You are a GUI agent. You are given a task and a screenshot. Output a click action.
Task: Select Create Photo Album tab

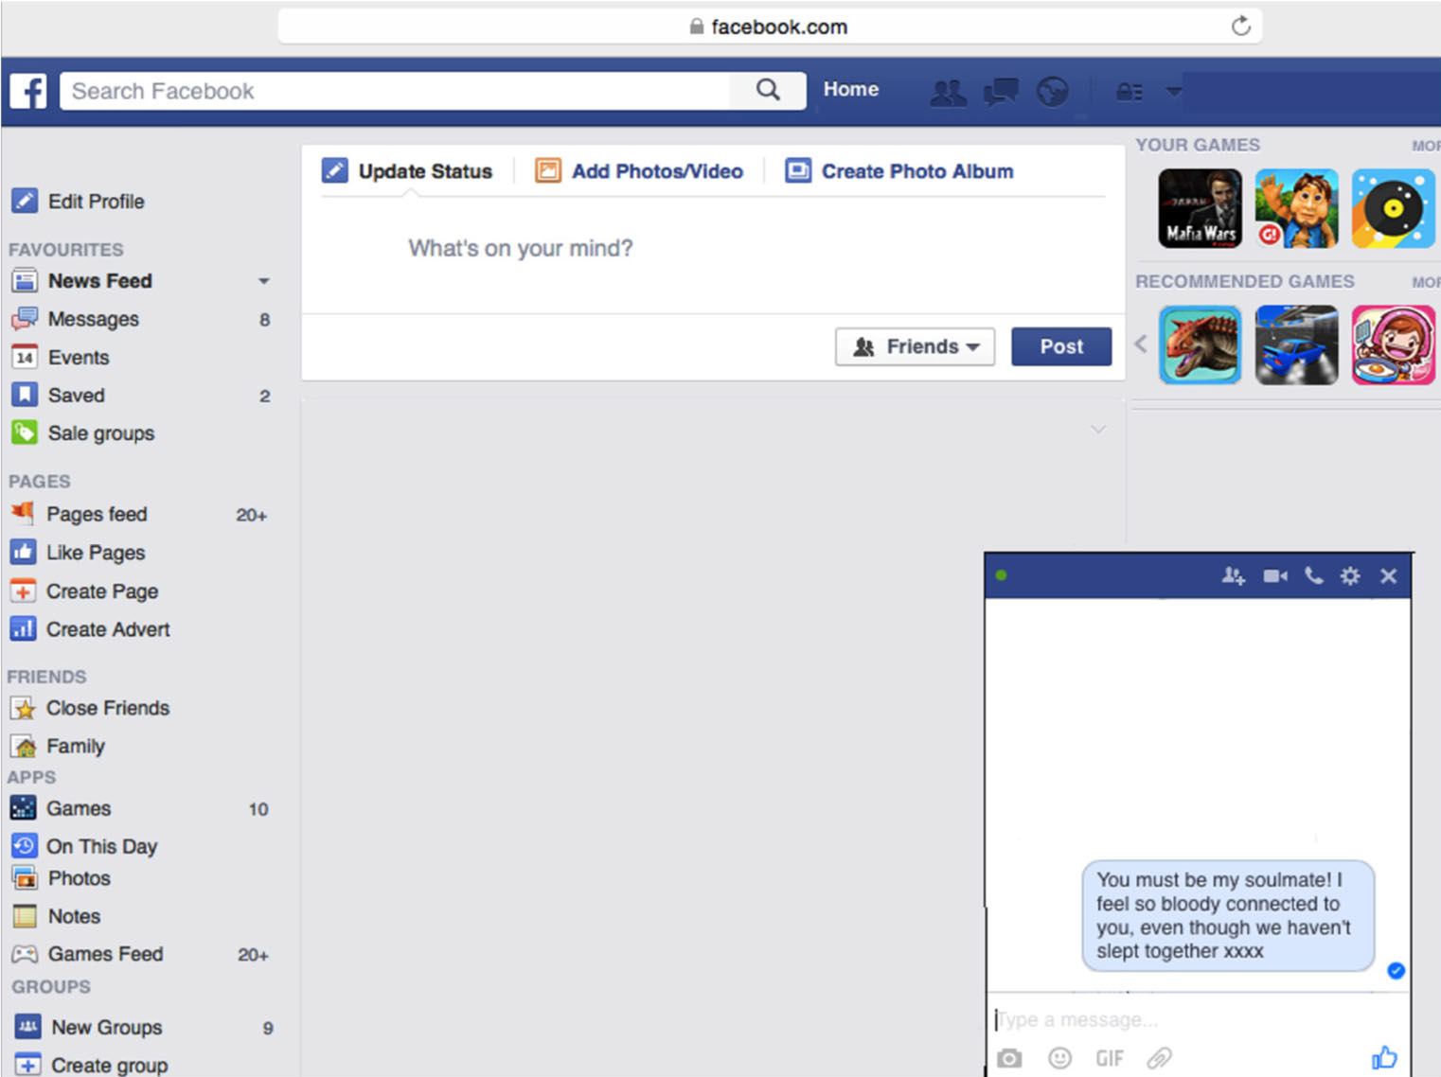899,171
